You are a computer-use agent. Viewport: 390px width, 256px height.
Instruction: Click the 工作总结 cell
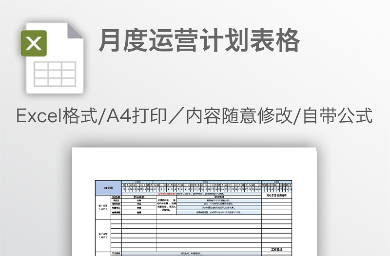point(276,249)
